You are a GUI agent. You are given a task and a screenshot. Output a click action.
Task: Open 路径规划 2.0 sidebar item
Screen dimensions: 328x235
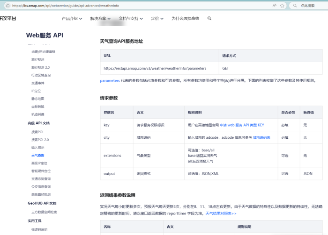pos(41,67)
